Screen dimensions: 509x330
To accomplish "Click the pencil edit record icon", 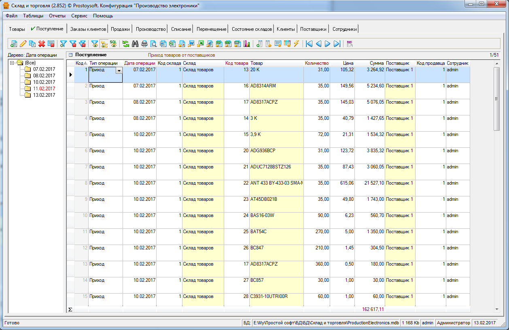I will (x=23, y=44).
